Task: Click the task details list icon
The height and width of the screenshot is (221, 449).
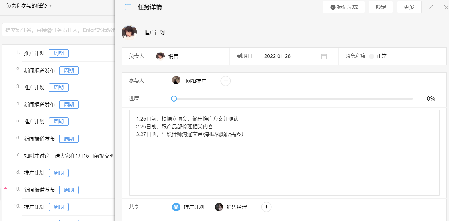Action: tap(128, 7)
